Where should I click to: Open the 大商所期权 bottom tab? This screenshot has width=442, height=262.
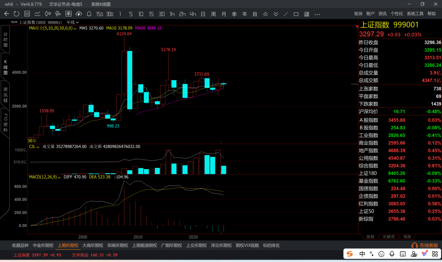93,245
